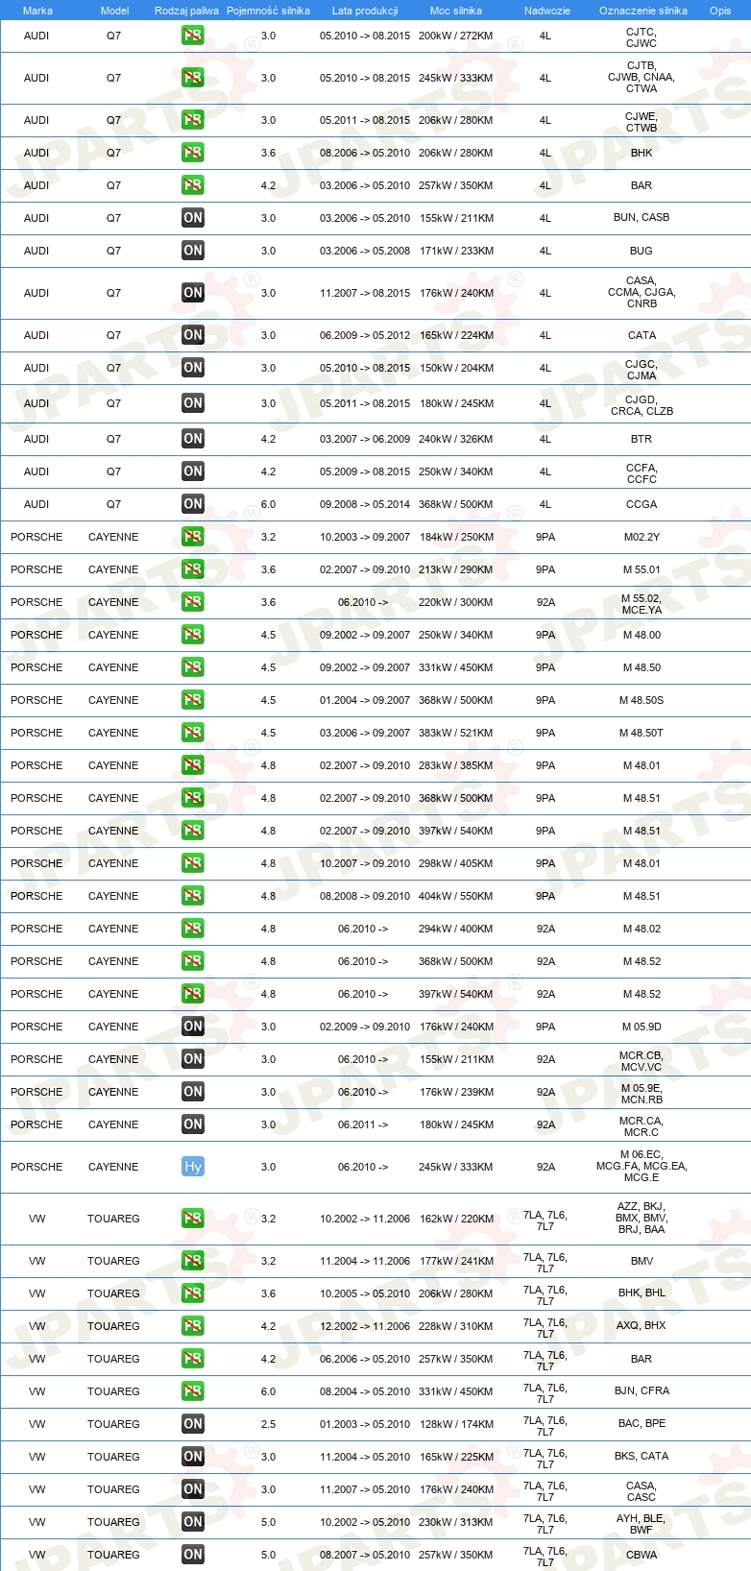Viewport: 751px width, 1571px height.
Task: Click engine codes M 55.02, MCE.YA
Action: click(x=642, y=604)
